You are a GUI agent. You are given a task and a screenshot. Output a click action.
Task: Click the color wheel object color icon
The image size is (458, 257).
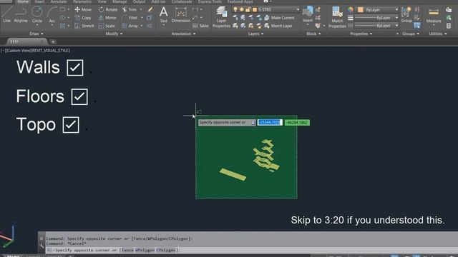(350, 9)
